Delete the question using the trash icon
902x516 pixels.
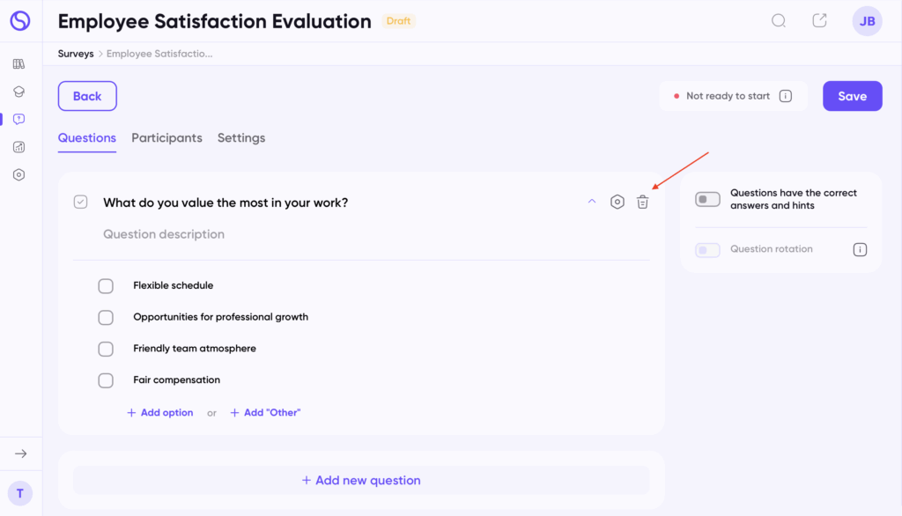click(643, 203)
